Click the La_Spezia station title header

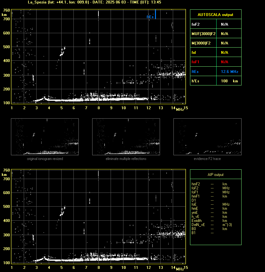coord(94,2)
